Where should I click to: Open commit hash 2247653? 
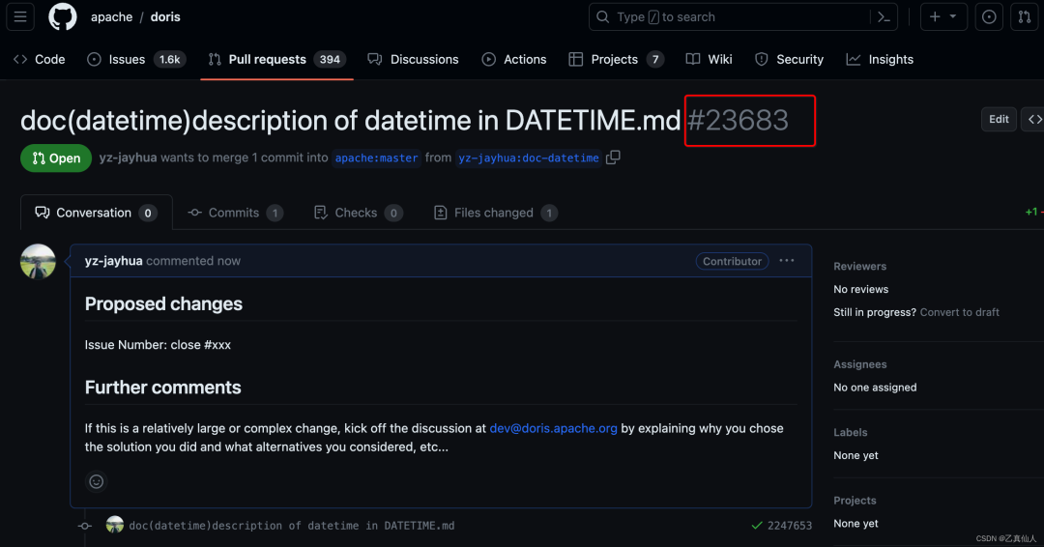(790, 526)
